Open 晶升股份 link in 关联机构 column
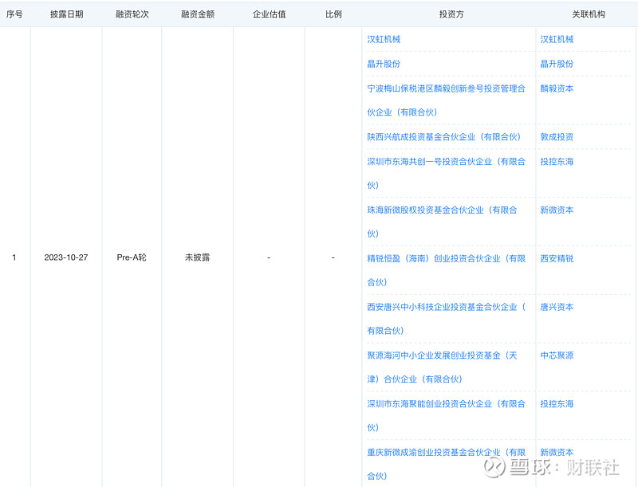Image resolution: width=638 pixels, height=487 pixels. tap(557, 64)
